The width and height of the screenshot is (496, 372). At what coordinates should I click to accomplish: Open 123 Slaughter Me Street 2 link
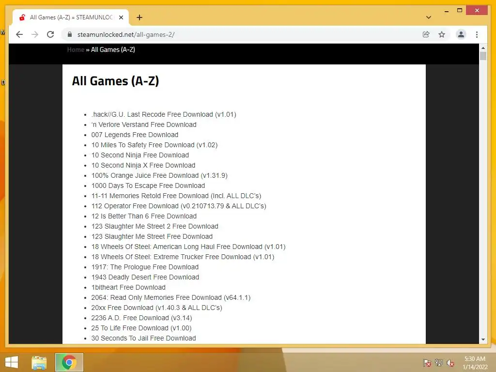(x=155, y=227)
